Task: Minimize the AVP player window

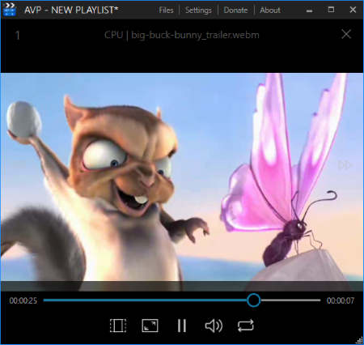Action: coord(309,11)
